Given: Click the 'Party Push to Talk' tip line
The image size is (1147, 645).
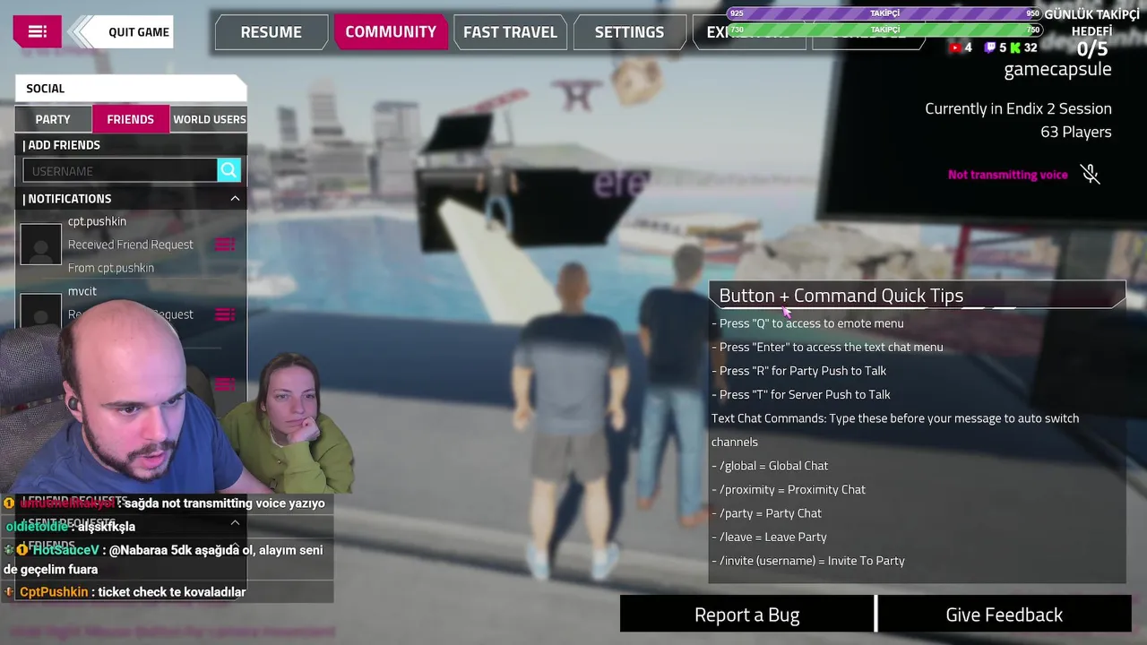Looking at the screenshot, I should (798, 371).
